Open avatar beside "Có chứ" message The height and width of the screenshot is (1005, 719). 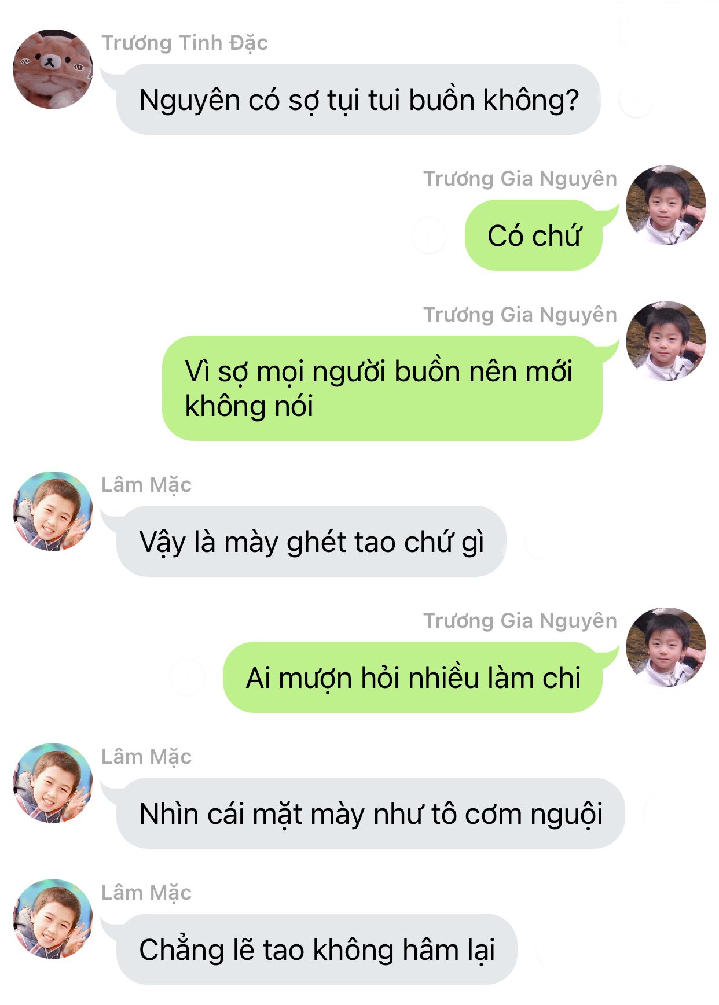pos(666,205)
